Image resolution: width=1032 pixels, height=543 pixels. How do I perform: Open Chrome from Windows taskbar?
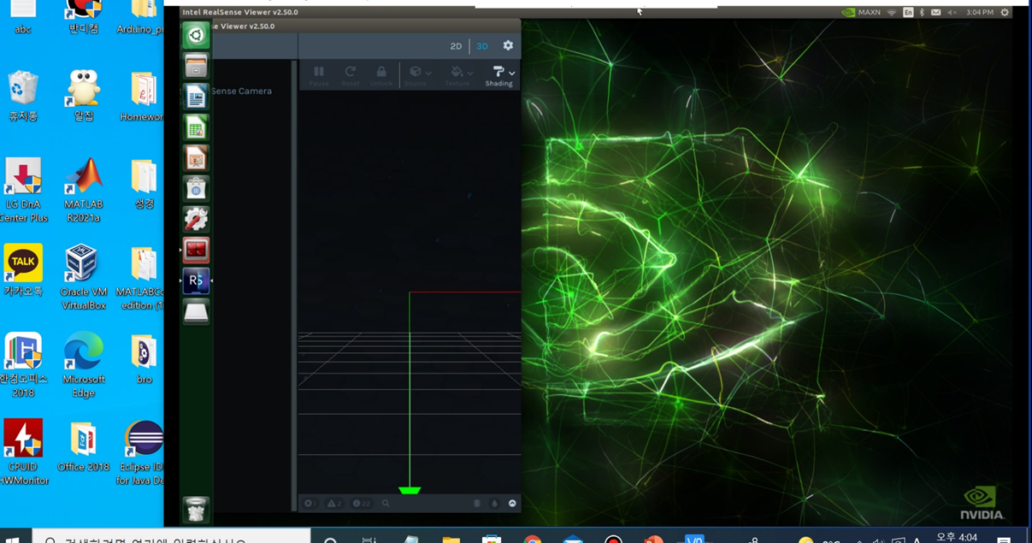click(533, 539)
